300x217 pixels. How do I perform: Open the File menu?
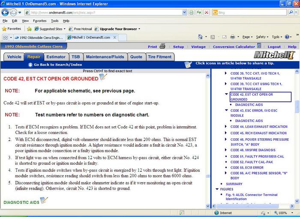pos(5,21)
